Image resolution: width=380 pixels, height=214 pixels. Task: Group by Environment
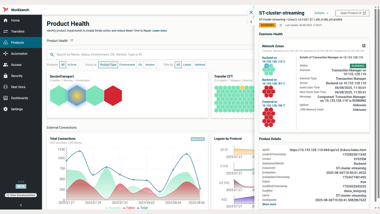(x=127, y=65)
